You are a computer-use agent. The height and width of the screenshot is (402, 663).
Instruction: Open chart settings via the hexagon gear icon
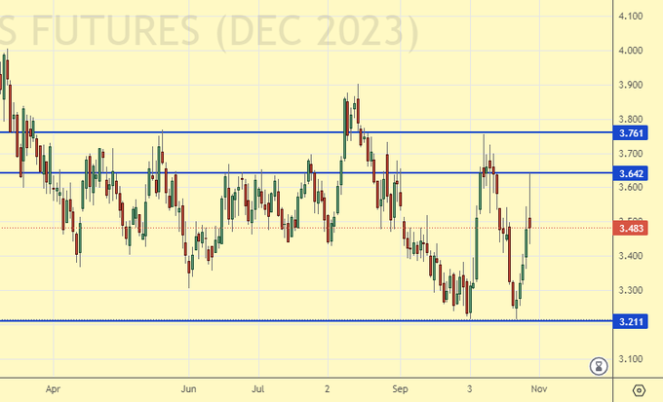[639, 390]
